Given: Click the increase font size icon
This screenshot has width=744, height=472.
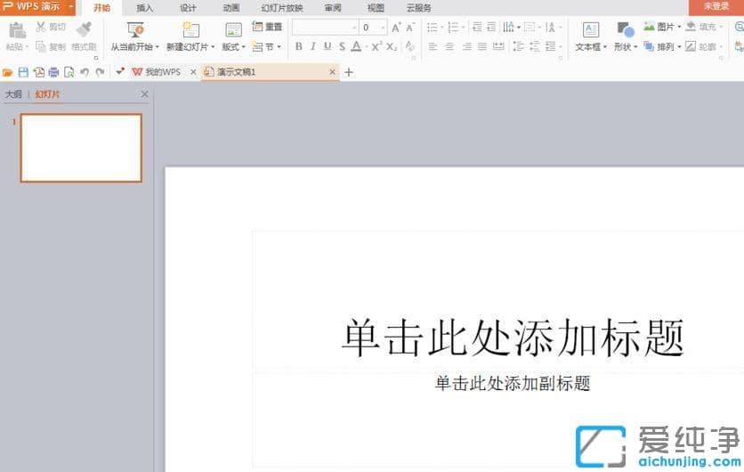Looking at the screenshot, I should click(397, 28).
